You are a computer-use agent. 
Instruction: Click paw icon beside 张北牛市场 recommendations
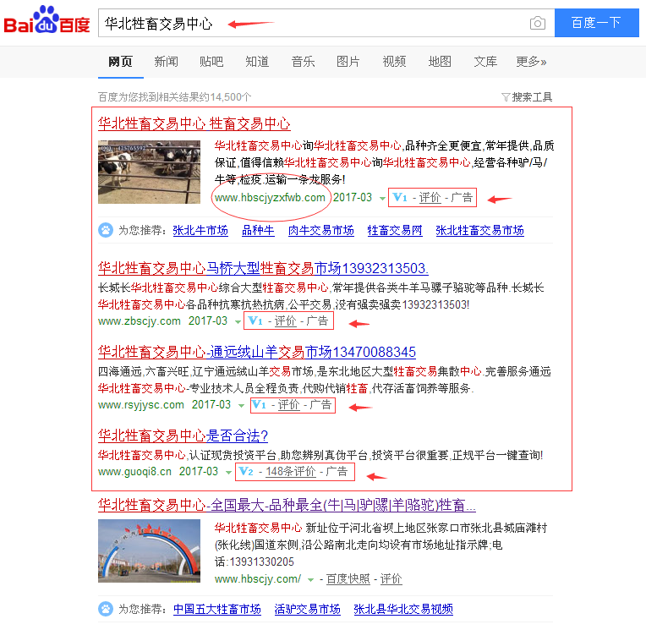tap(106, 230)
